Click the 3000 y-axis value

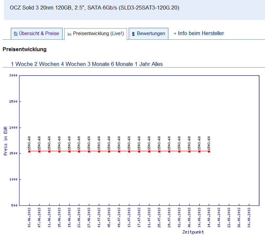click(13, 75)
